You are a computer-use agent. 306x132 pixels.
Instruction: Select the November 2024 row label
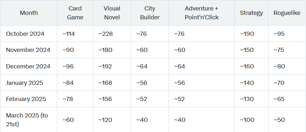coord(28,50)
